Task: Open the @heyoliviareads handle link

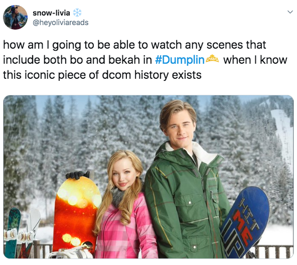Action: point(60,23)
